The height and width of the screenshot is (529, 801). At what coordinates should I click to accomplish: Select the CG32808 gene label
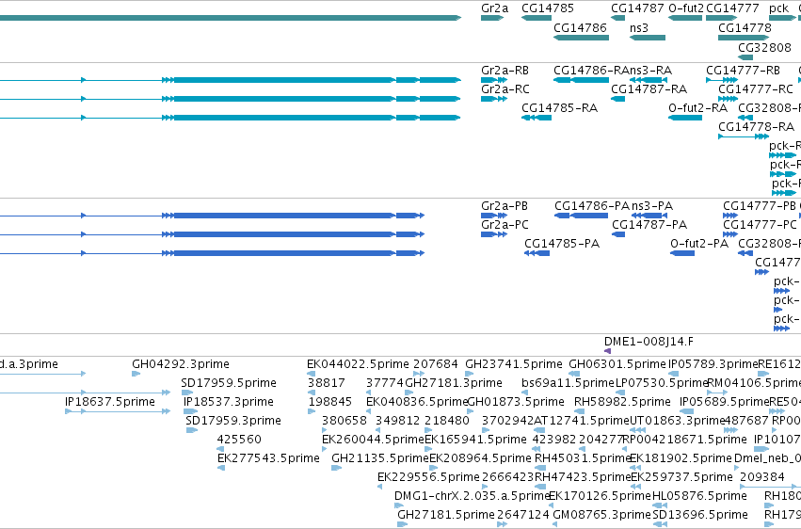point(764,47)
